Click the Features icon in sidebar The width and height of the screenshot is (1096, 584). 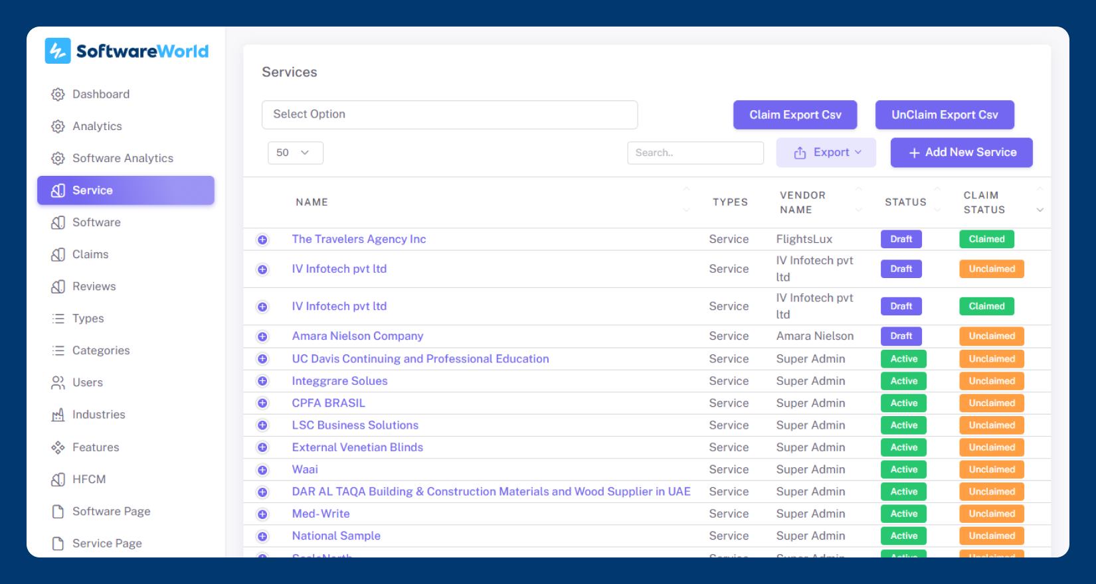coord(58,447)
